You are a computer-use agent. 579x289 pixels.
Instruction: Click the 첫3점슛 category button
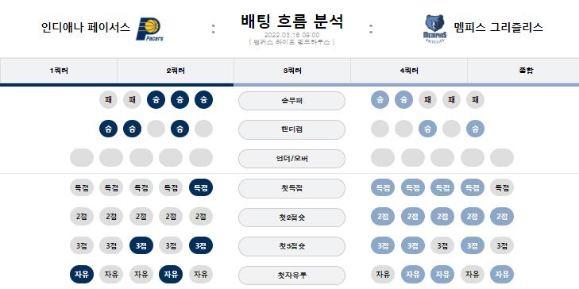click(291, 247)
